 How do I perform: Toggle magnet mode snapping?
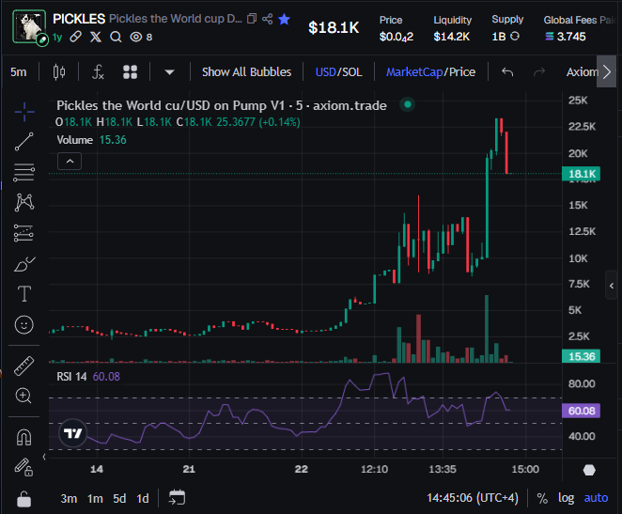24,438
